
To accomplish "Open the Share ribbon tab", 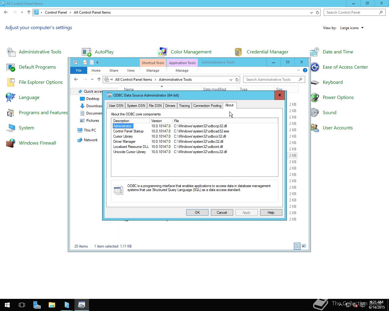I will [x=114, y=70].
